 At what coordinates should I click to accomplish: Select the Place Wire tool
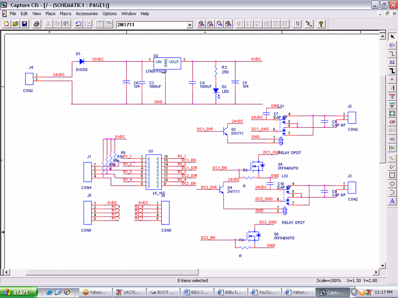tap(392, 53)
